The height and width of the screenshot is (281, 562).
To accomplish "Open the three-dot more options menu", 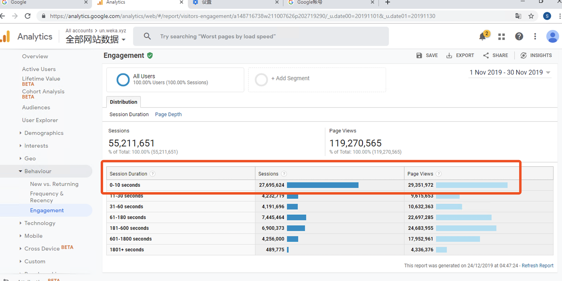I will (x=535, y=36).
